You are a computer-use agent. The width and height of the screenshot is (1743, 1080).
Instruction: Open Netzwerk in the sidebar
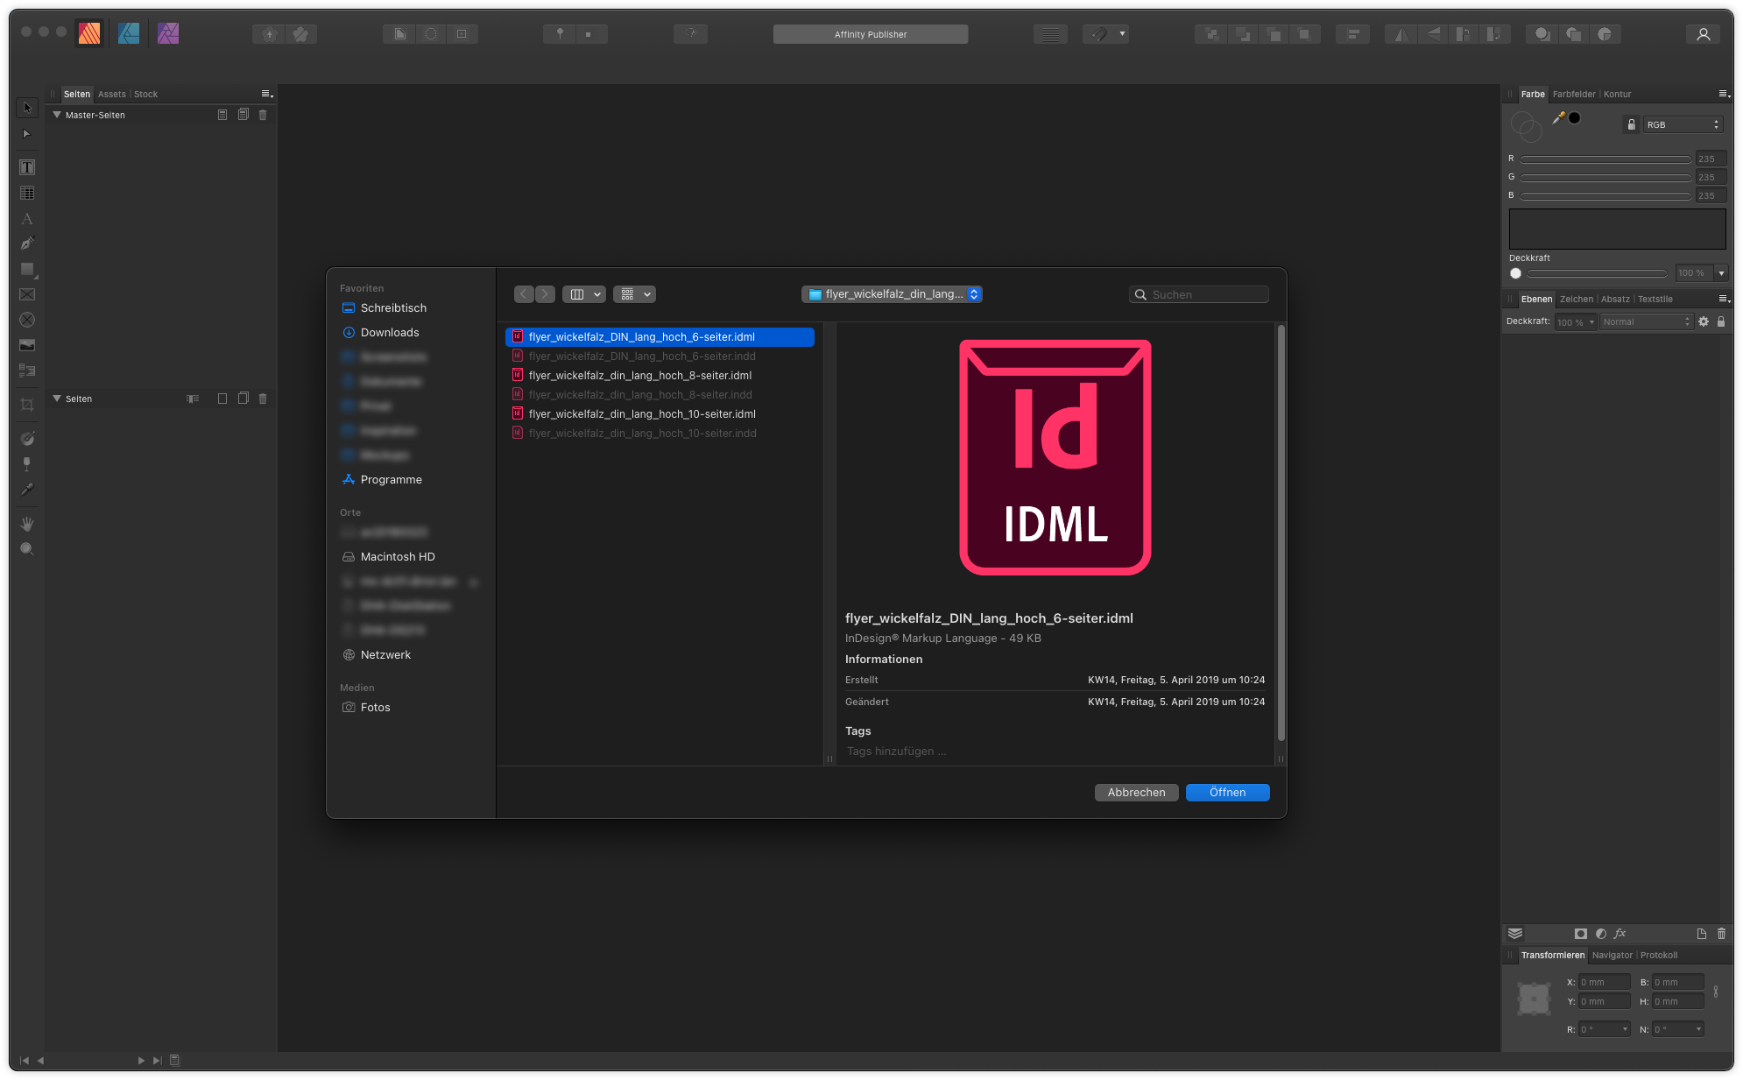tap(385, 654)
